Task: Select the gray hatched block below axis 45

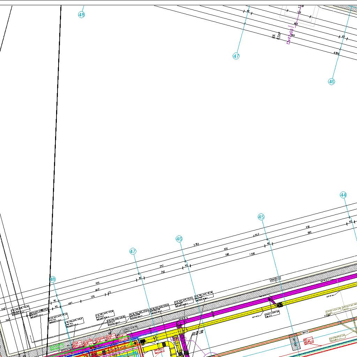Action: coord(295,342)
